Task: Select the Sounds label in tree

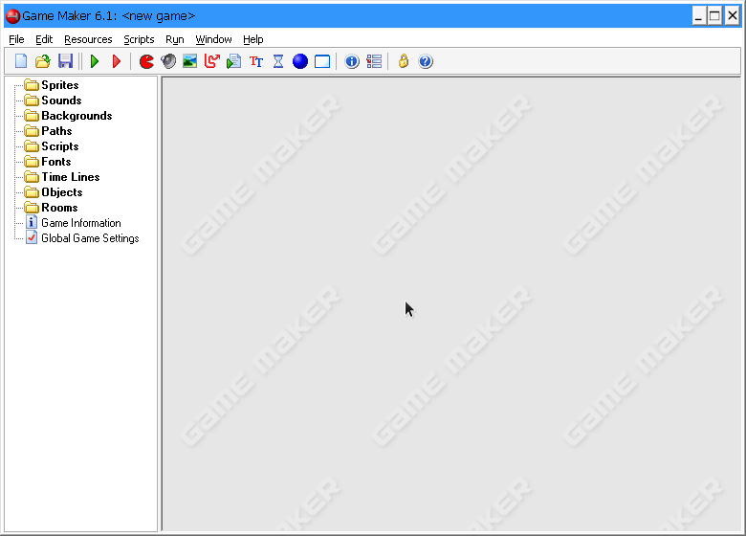Action: coord(61,100)
